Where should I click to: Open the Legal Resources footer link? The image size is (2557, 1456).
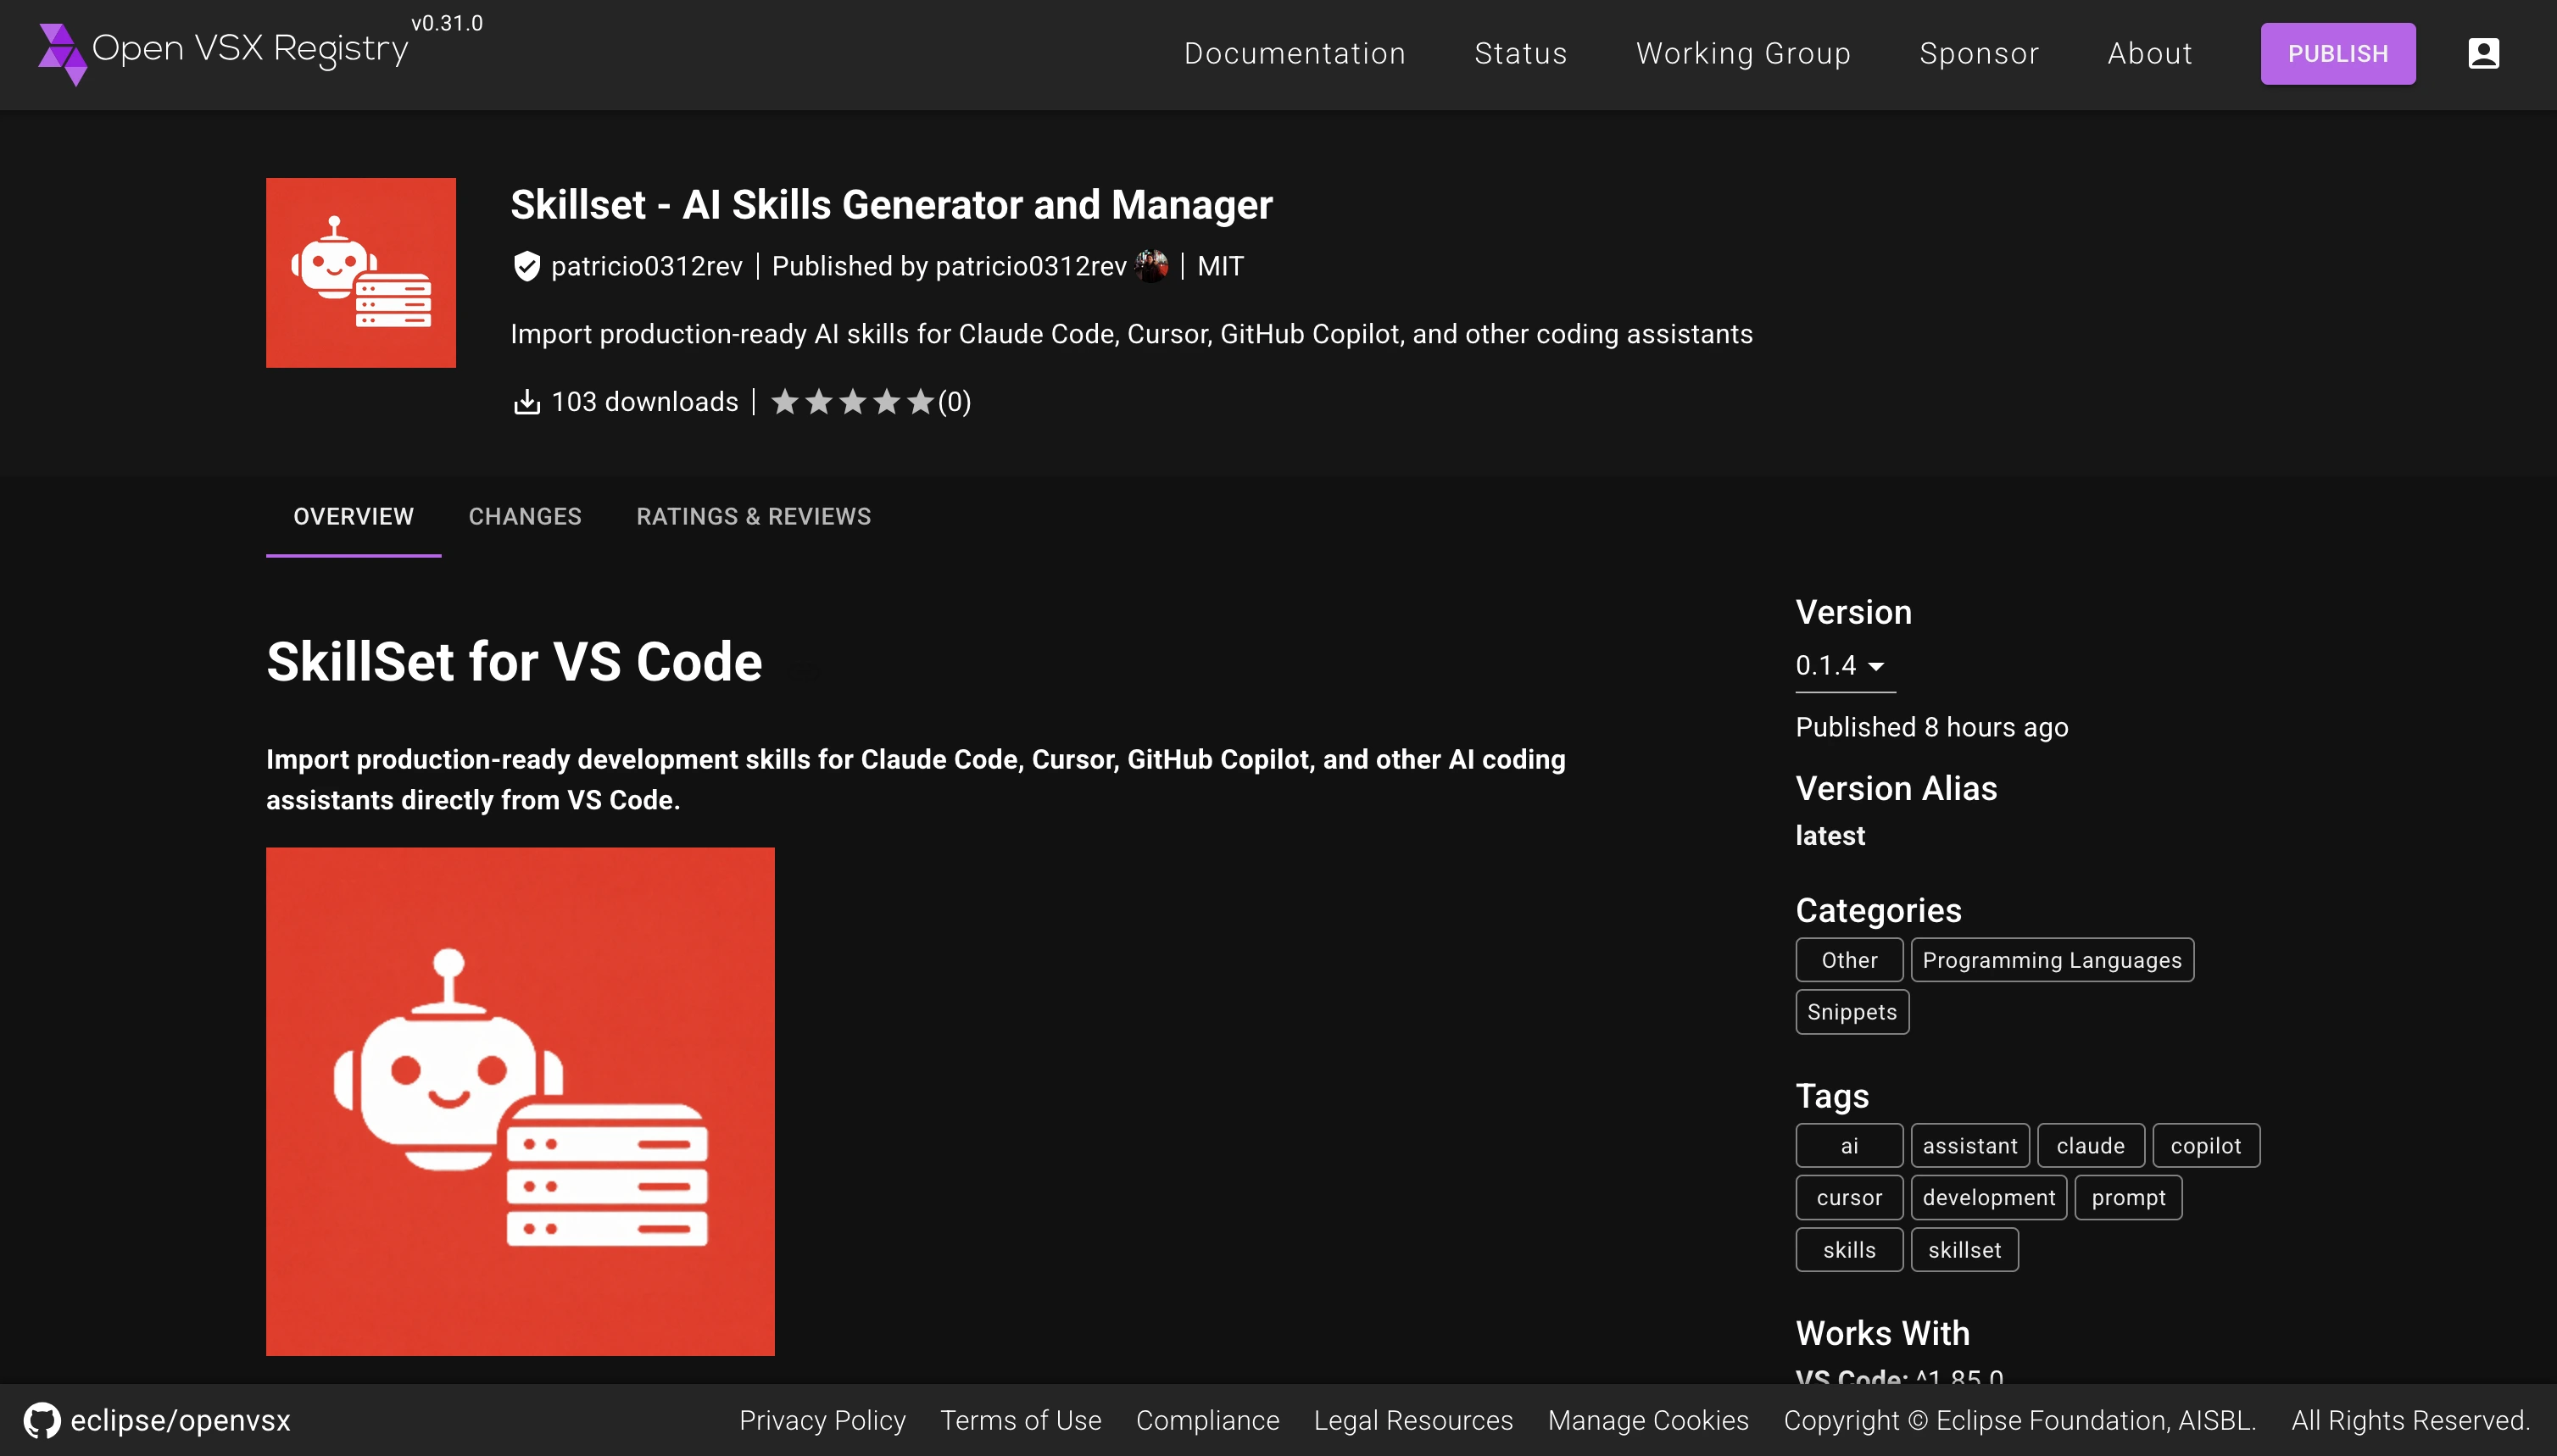1412,1420
